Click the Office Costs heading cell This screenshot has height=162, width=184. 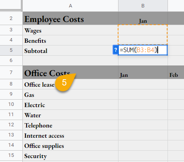pos(71,72)
